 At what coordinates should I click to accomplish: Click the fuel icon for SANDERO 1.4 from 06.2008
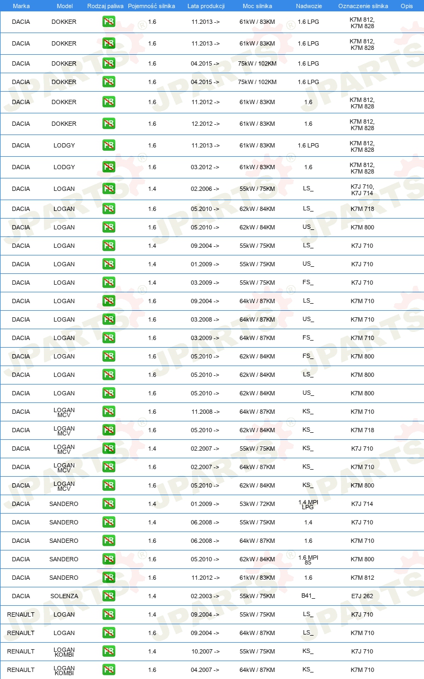point(108,522)
